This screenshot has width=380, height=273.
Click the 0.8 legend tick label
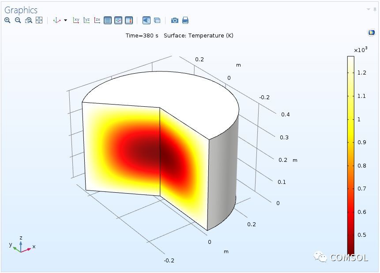362,166
